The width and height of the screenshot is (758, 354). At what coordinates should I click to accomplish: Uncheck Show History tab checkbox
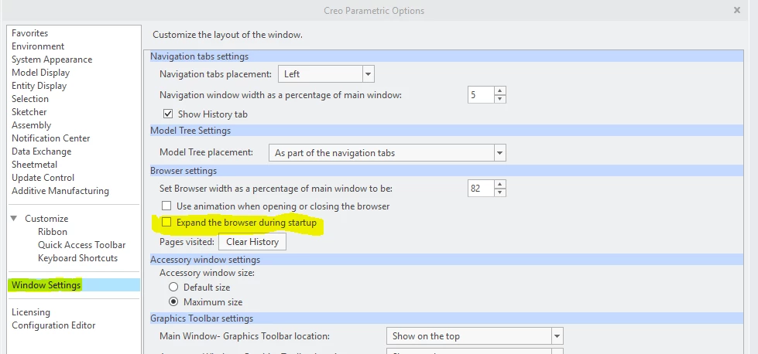click(x=168, y=114)
